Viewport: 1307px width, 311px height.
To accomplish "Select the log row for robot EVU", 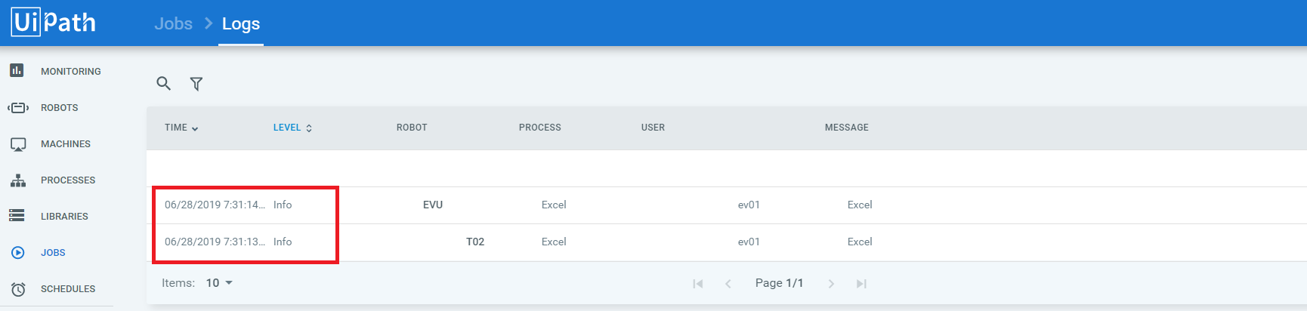I will pos(433,205).
